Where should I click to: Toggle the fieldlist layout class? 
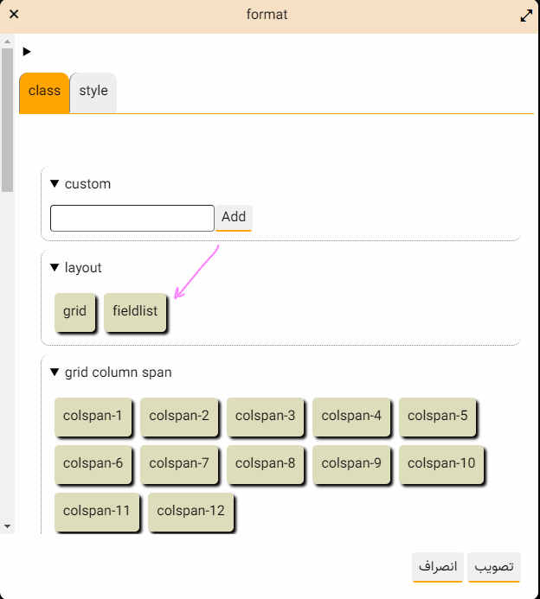[x=135, y=312]
